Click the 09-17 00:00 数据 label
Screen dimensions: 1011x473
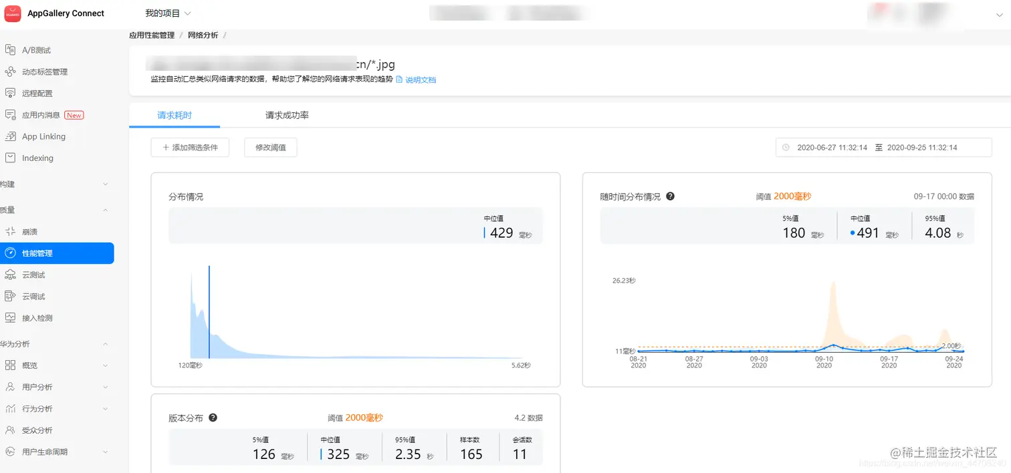pyautogui.click(x=943, y=196)
